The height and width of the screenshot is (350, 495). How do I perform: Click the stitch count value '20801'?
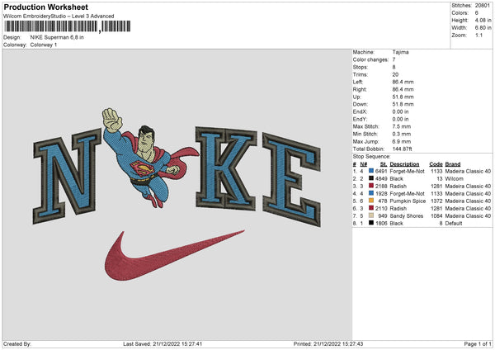(x=483, y=6)
